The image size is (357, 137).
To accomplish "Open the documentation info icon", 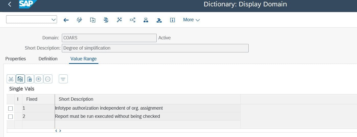I will coord(172,20).
